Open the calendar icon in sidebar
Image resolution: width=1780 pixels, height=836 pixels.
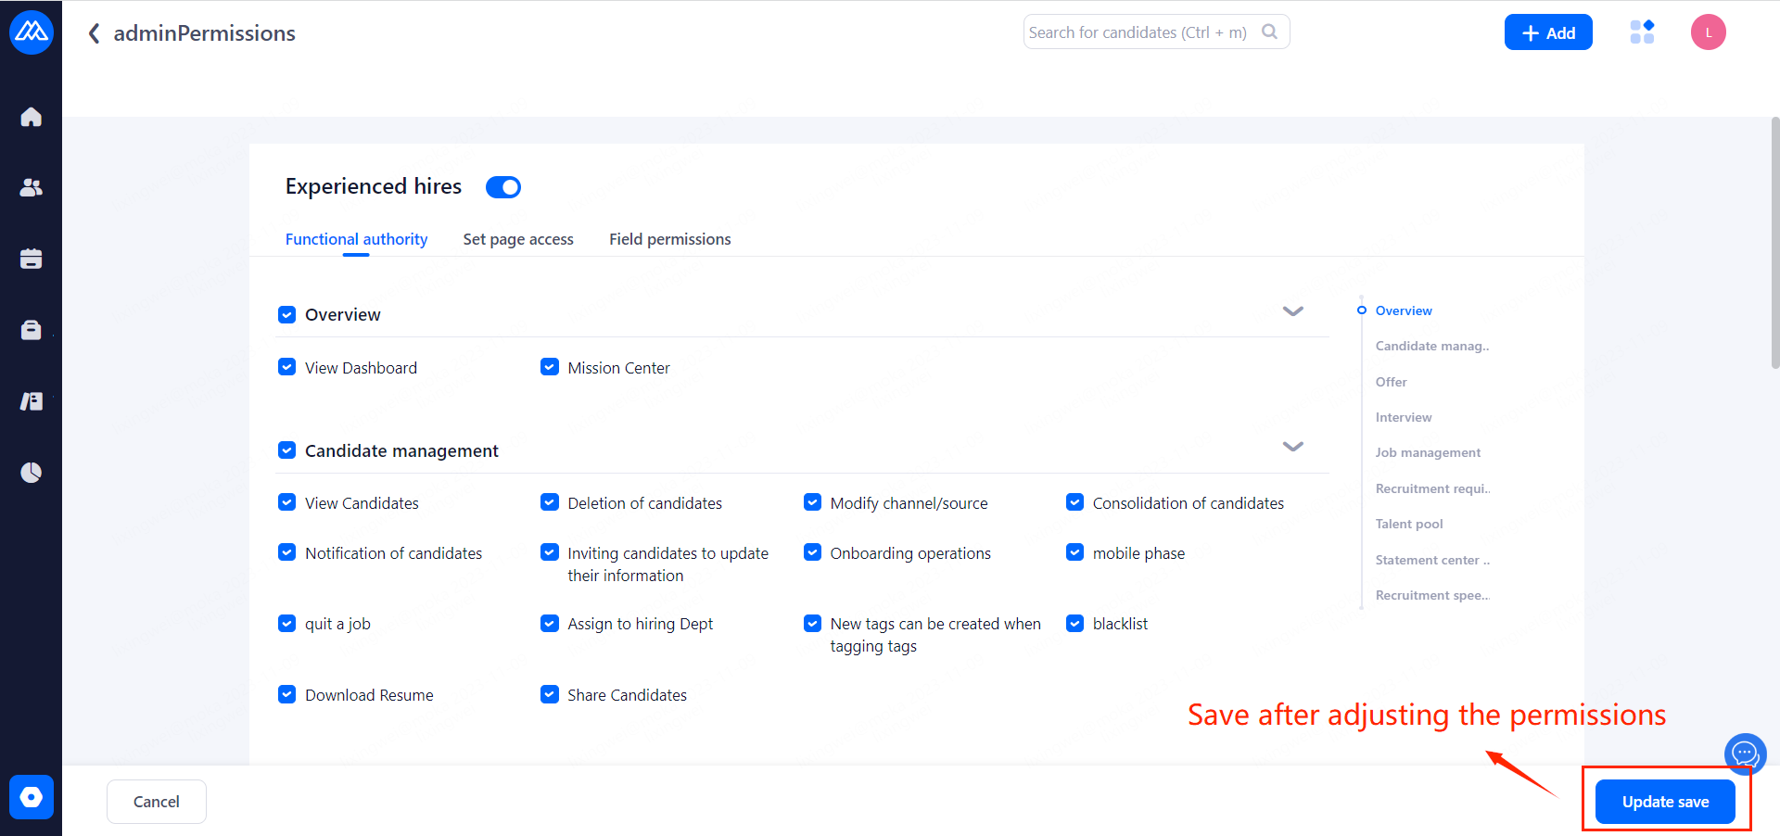[31, 259]
